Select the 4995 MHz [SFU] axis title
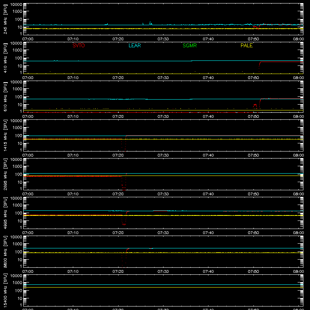Screen dimensions: 310x310 [5, 213]
